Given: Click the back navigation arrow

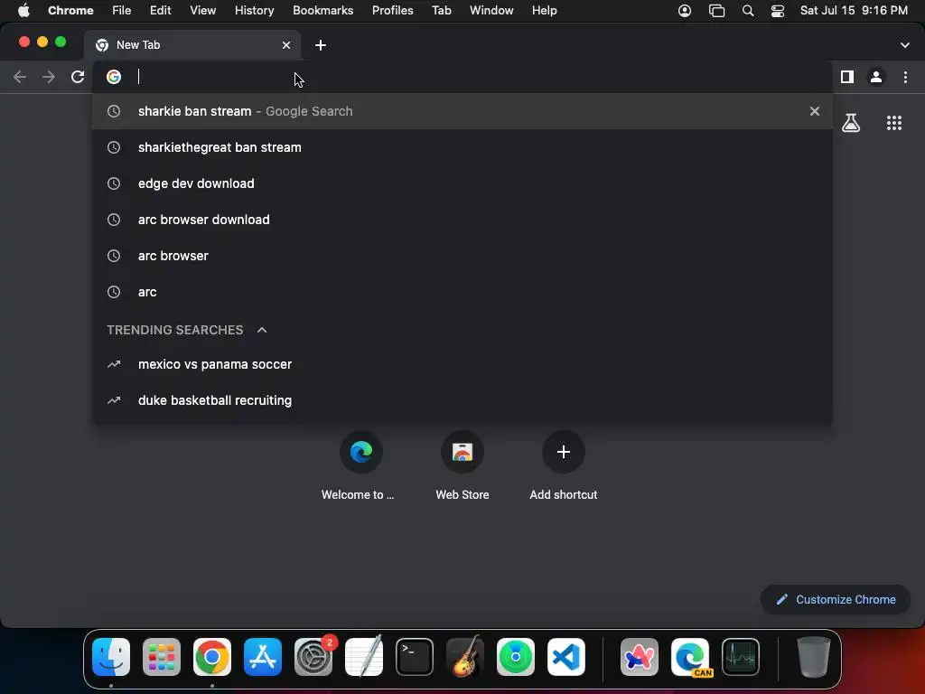Looking at the screenshot, I should click(20, 77).
